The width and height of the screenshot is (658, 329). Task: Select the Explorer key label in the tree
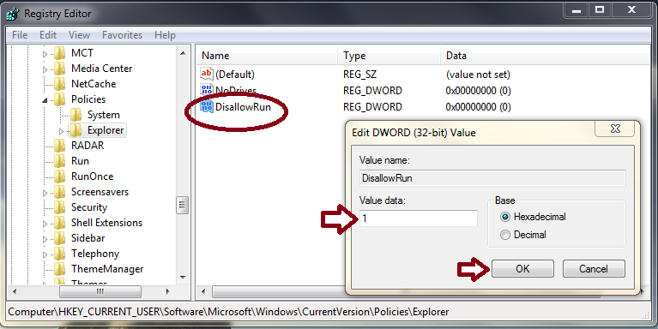coord(106,130)
